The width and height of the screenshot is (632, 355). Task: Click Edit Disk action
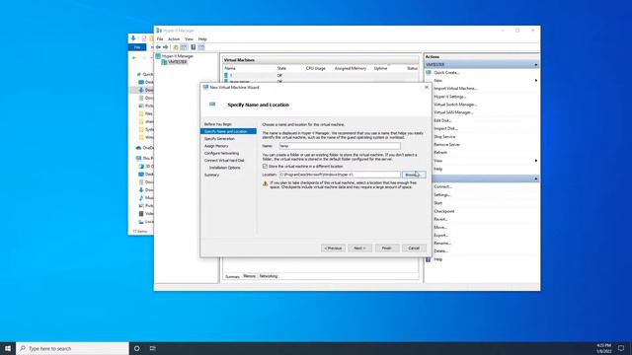pos(442,120)
